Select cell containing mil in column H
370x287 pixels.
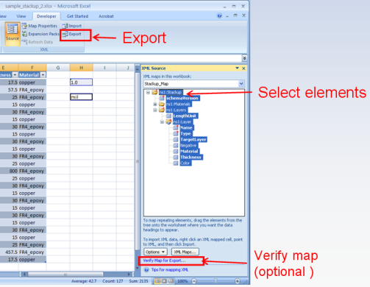pyautogui.click(x=81, y=97)
